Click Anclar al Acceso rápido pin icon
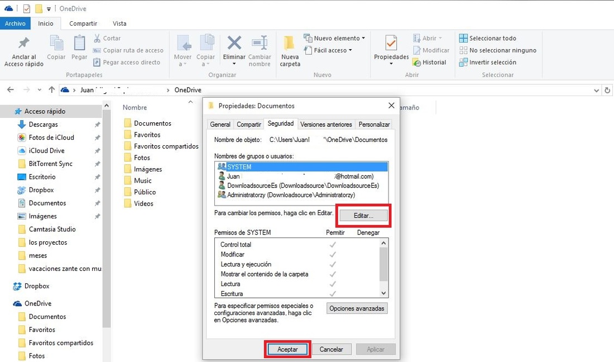 [24, 42]
